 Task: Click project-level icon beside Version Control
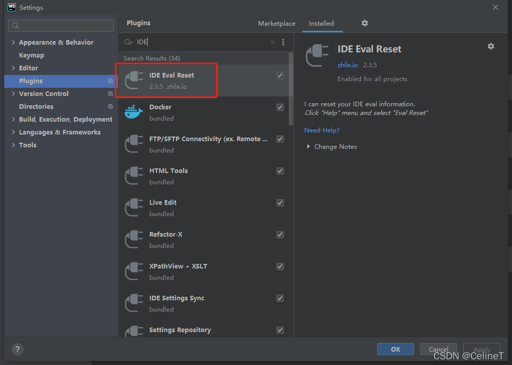coord(110,94)
